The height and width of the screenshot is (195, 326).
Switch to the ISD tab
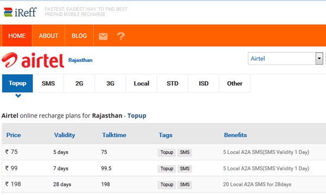(x=204, y=83)
